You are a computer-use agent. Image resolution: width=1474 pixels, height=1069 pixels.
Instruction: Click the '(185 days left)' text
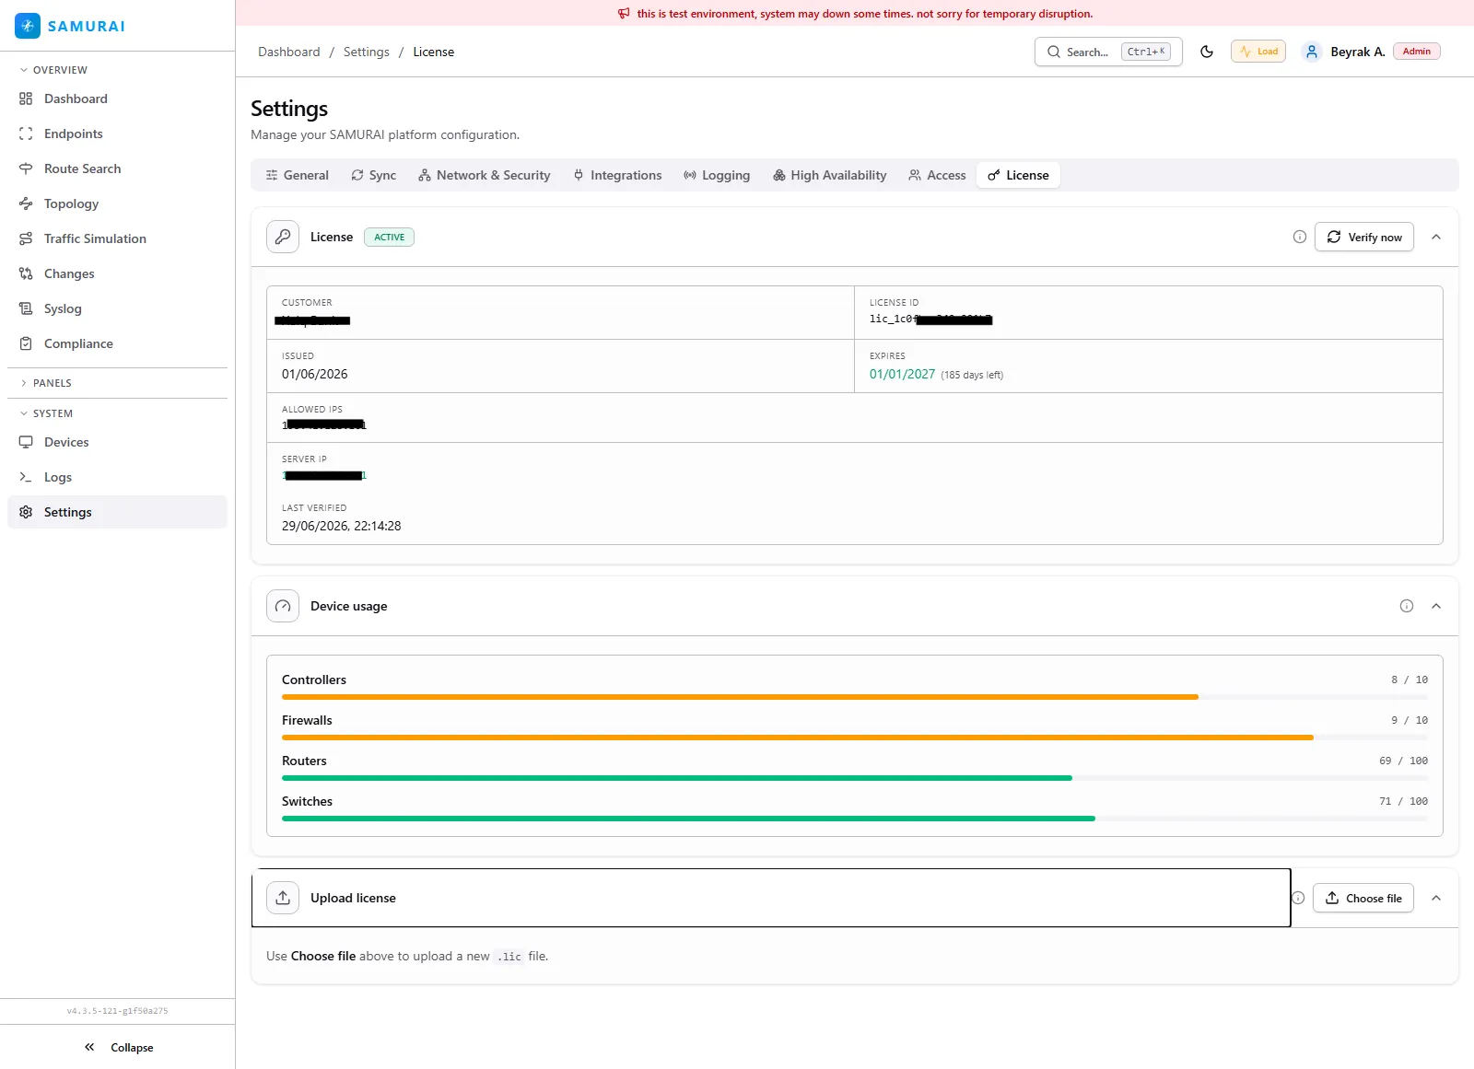point(972,375)
